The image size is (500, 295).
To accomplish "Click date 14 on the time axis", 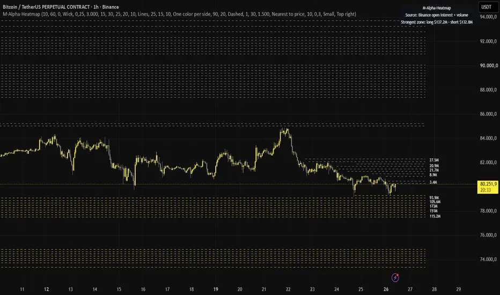I will click(x=95, y=289).
